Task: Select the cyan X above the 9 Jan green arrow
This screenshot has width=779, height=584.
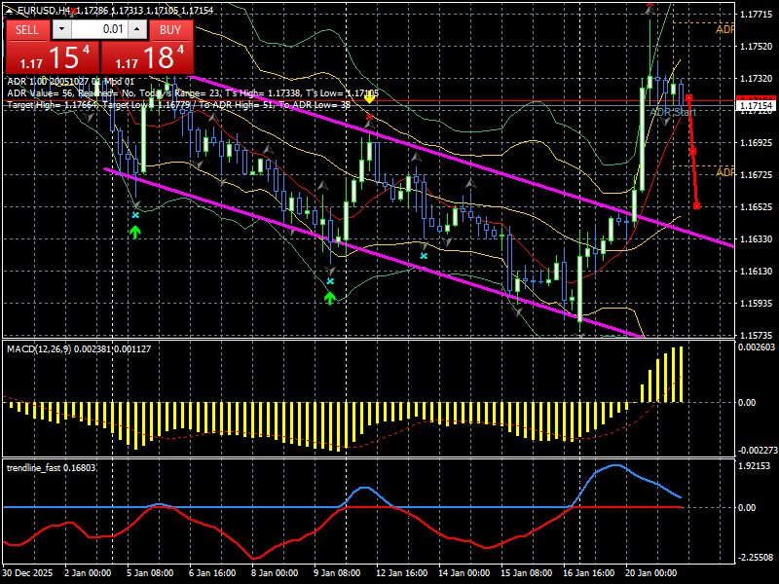Action: (x=330, y=281)
